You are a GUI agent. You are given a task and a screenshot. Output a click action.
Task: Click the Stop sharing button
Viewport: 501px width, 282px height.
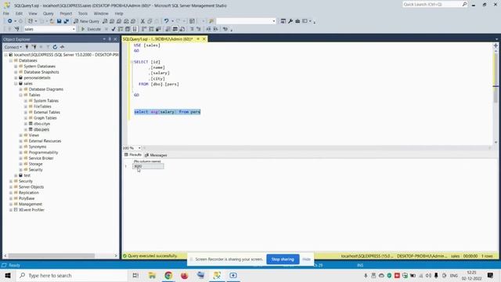[283, 259]
